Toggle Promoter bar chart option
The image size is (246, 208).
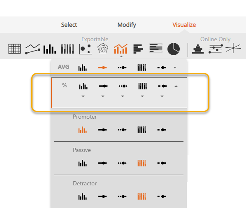pyautogui.click(x=83, y=130)
